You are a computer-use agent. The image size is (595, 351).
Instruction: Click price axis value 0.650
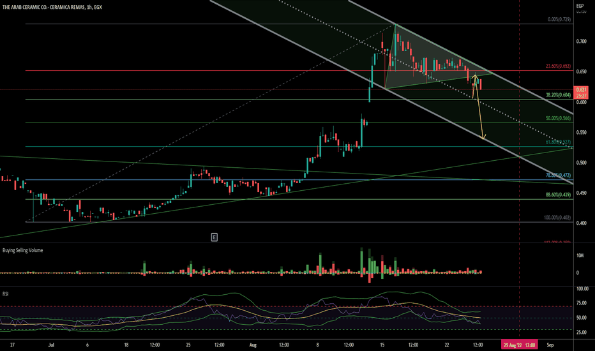tap(582, 71)
